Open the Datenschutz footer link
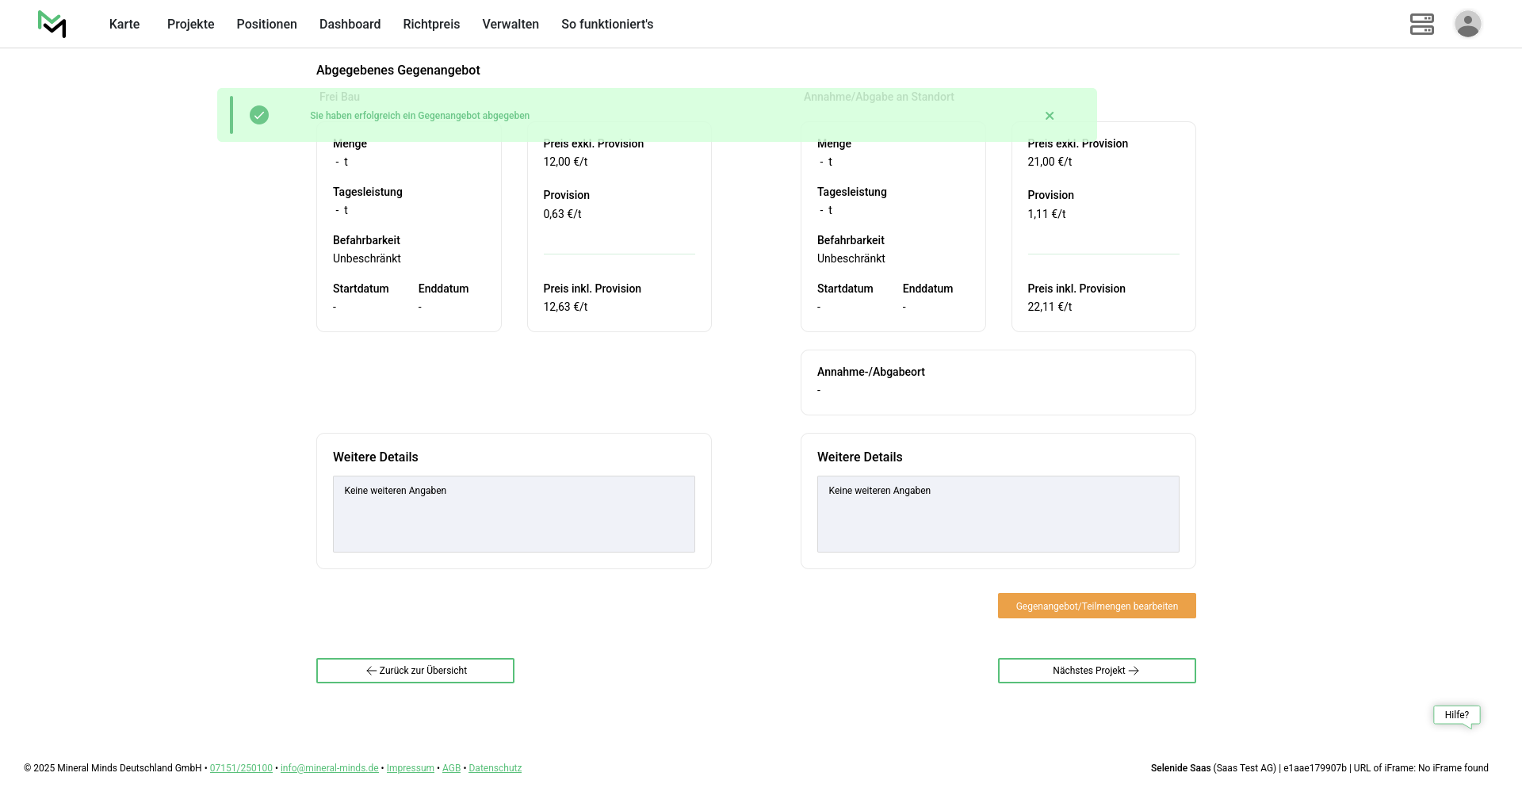The height and width of the screenshot is (788, 1522). (x=495, y=768)
